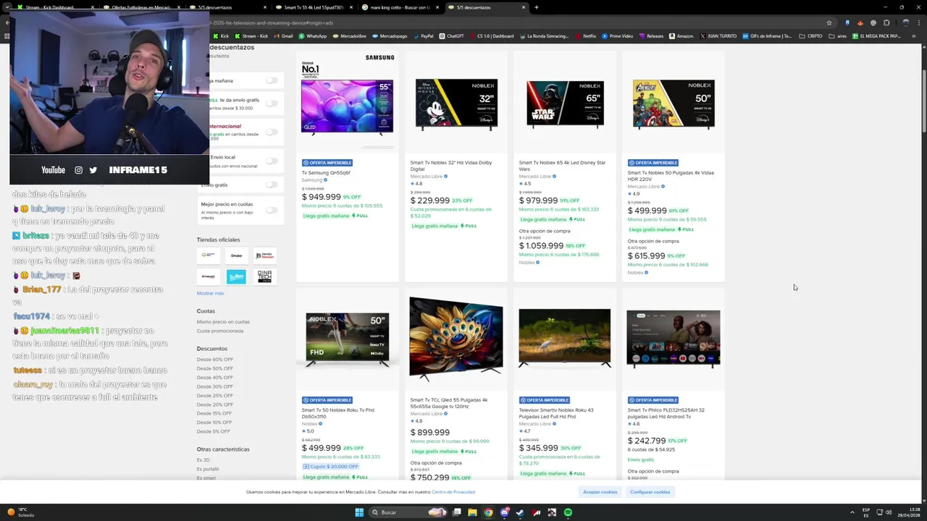927x521 pixels.
Task: Open the PayPal bookmark
Action: point(423,35)
